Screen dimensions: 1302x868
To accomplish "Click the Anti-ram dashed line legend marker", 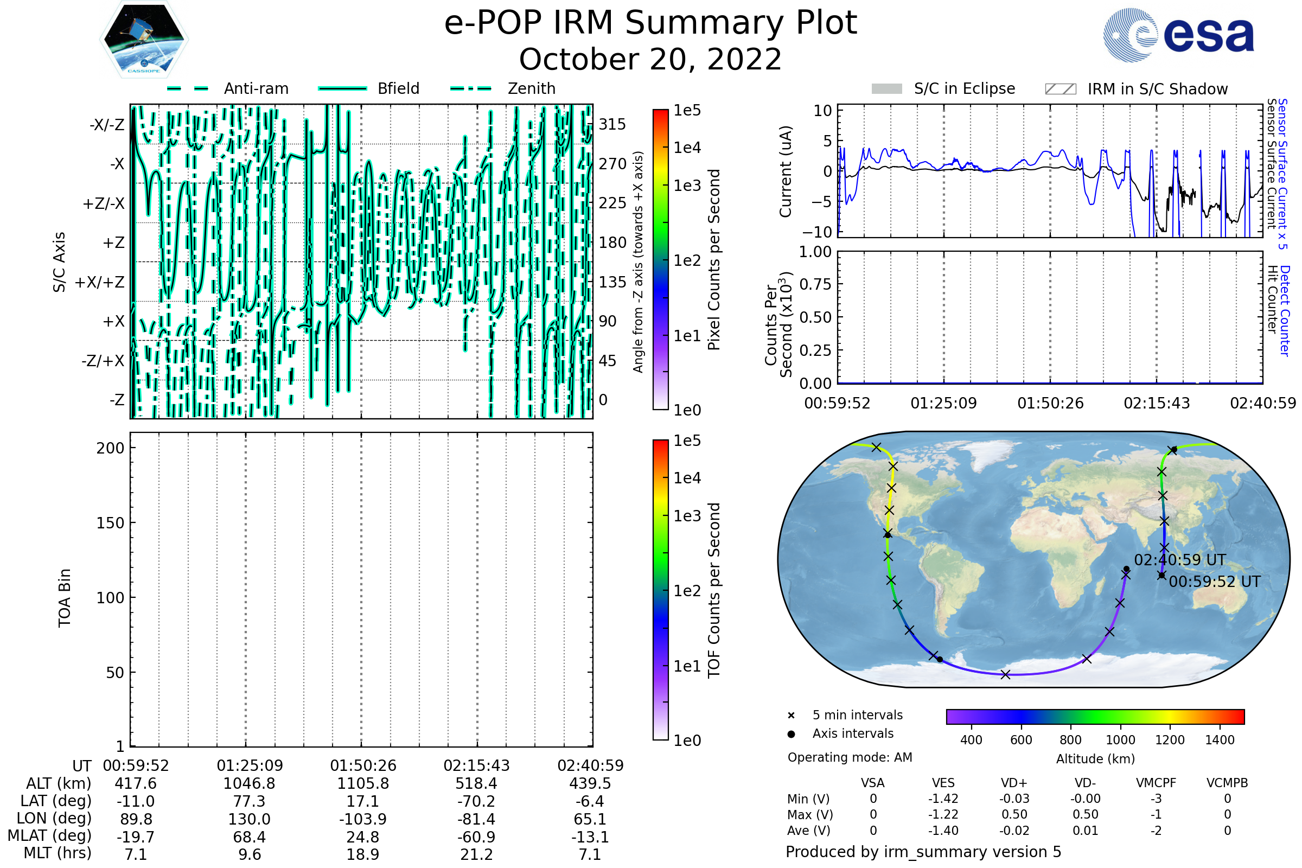I will (x=188, y=88).
